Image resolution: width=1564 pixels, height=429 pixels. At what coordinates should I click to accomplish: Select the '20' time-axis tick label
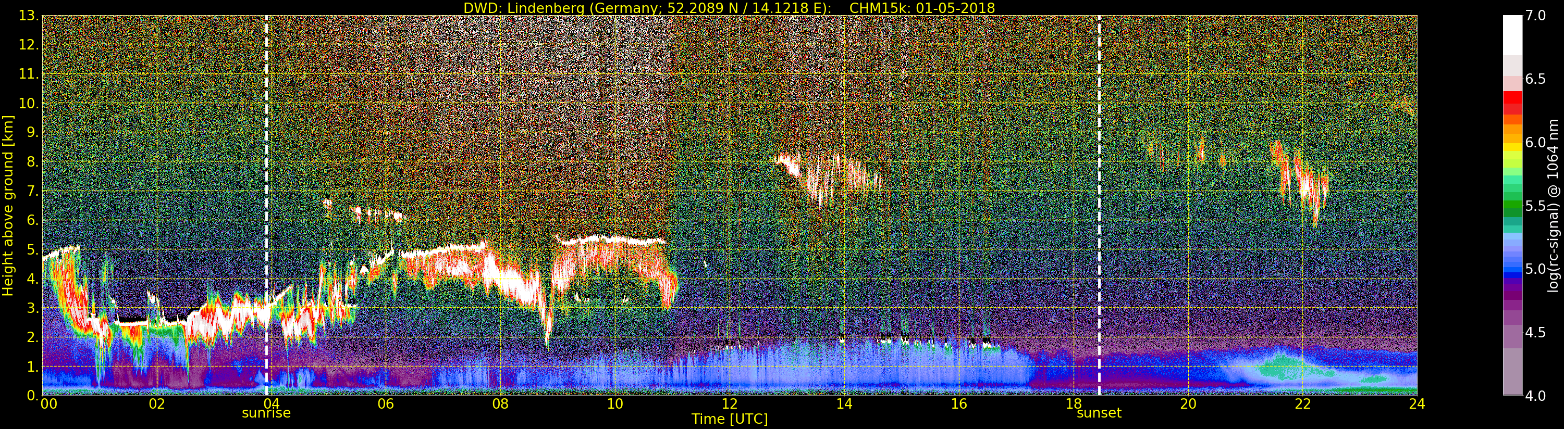(x=1188, y=404)
